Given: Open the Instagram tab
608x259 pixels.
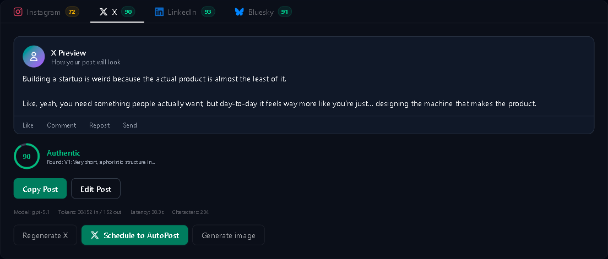Looking at the screenshot, I should (46, 12).
